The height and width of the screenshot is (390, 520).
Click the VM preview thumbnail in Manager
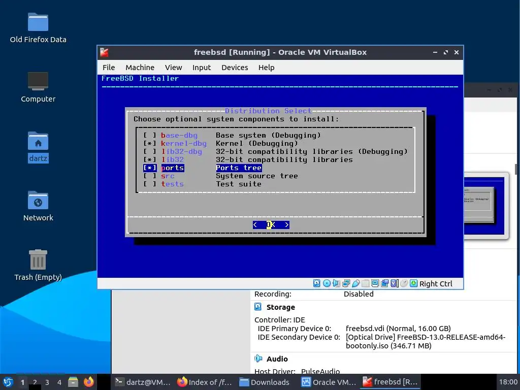pyautogui.click(x=486, y=206)
